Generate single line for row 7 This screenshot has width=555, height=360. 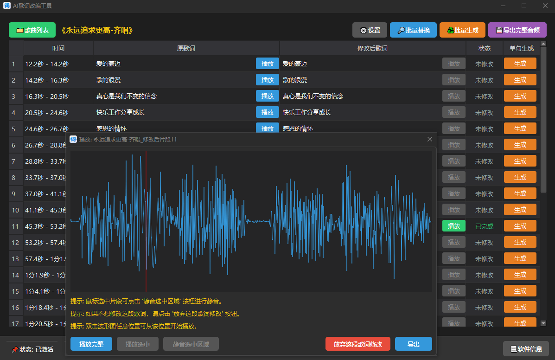point(520,161)
